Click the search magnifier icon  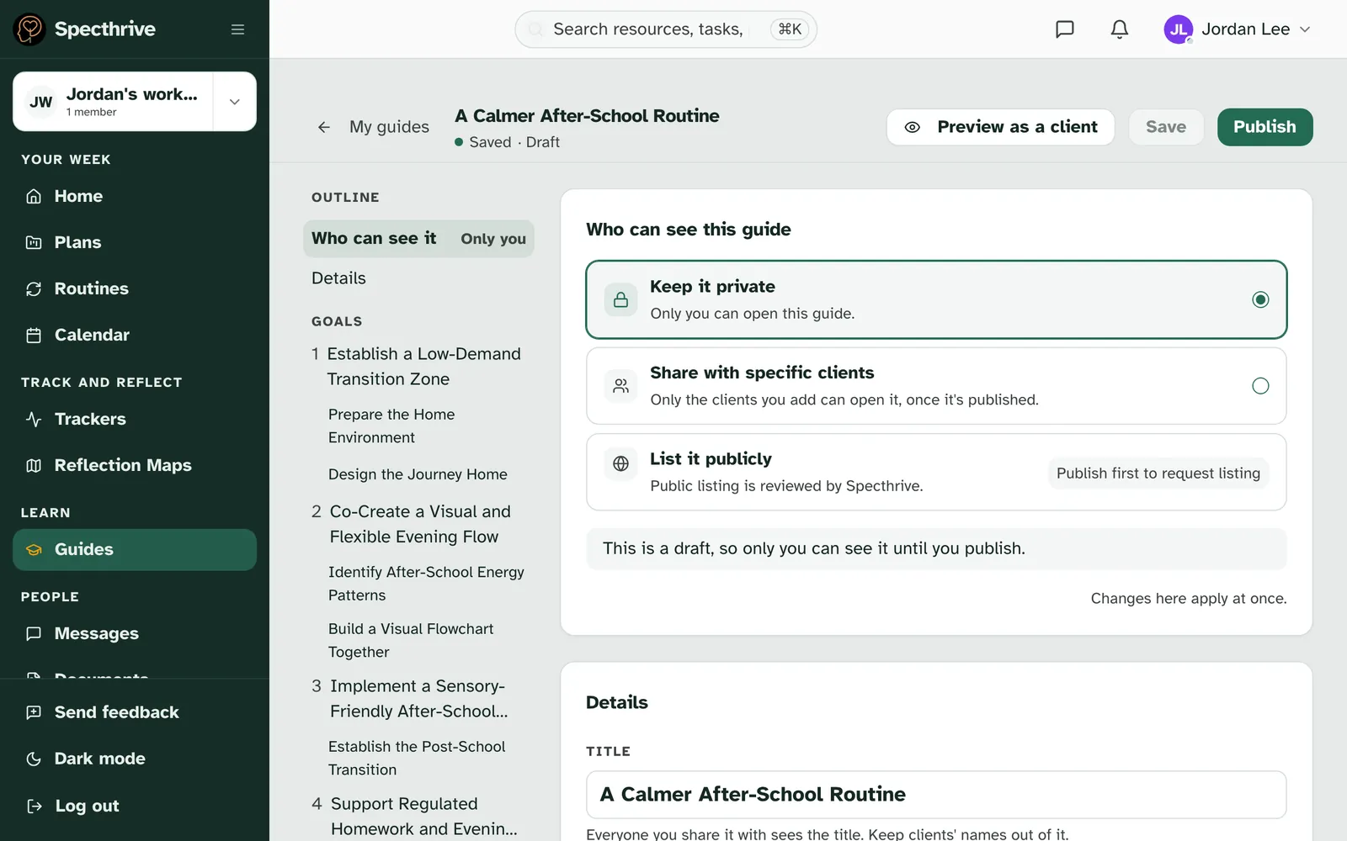pos(535,29)
